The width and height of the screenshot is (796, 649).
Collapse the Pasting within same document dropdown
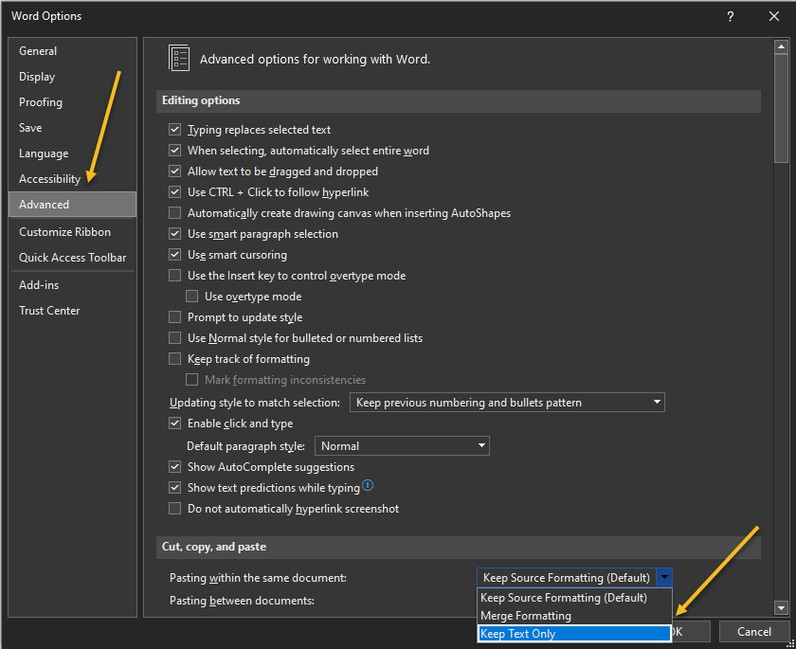pos(664,578)
